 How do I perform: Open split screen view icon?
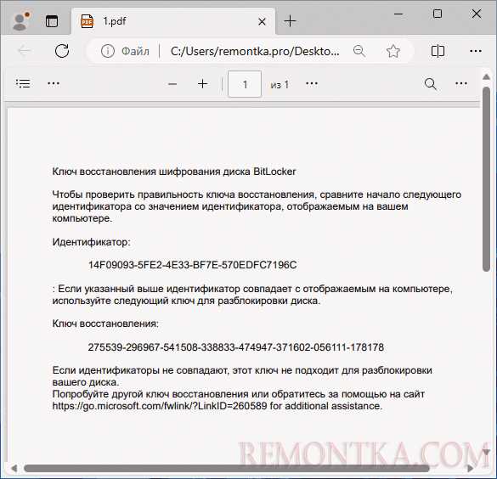tap(438, 51)
